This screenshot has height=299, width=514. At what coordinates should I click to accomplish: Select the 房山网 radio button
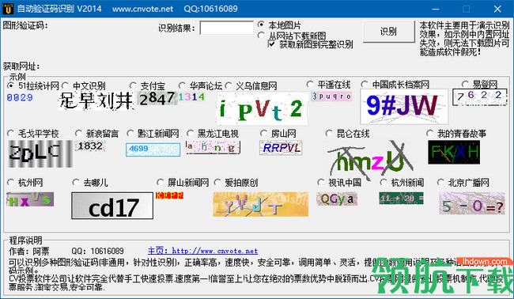tap(263, 134)
